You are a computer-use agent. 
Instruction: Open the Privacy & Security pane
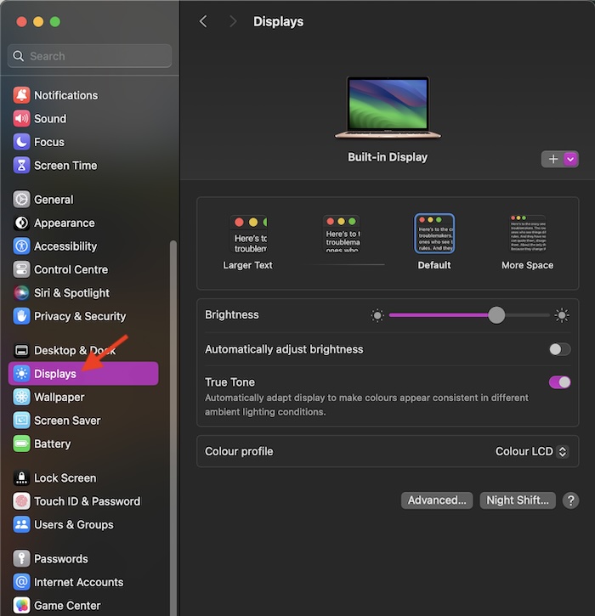pos(79,316)
